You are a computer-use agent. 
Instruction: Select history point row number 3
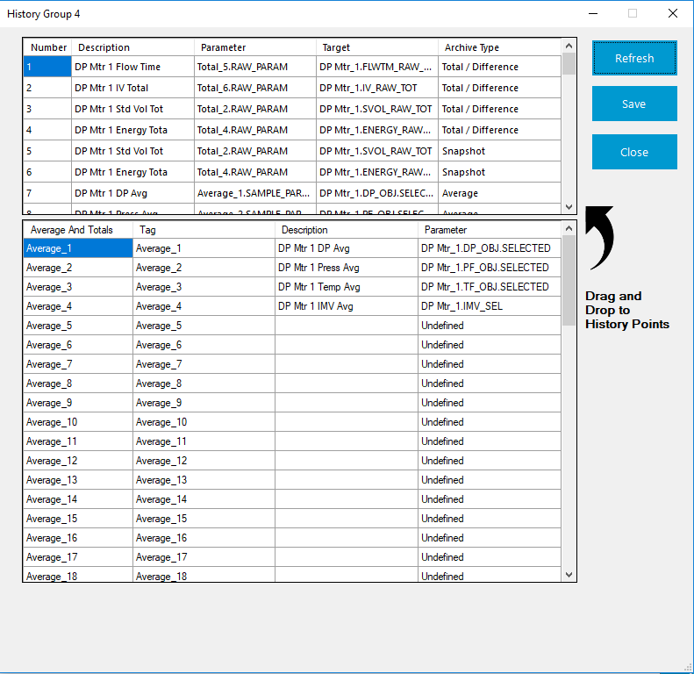point(47,109)
